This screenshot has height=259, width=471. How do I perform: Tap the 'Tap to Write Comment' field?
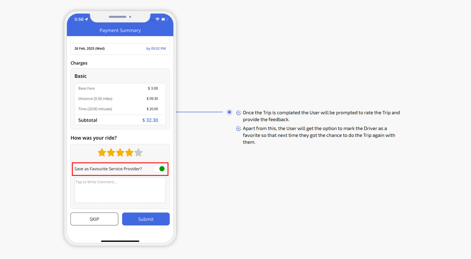point(120,190)
